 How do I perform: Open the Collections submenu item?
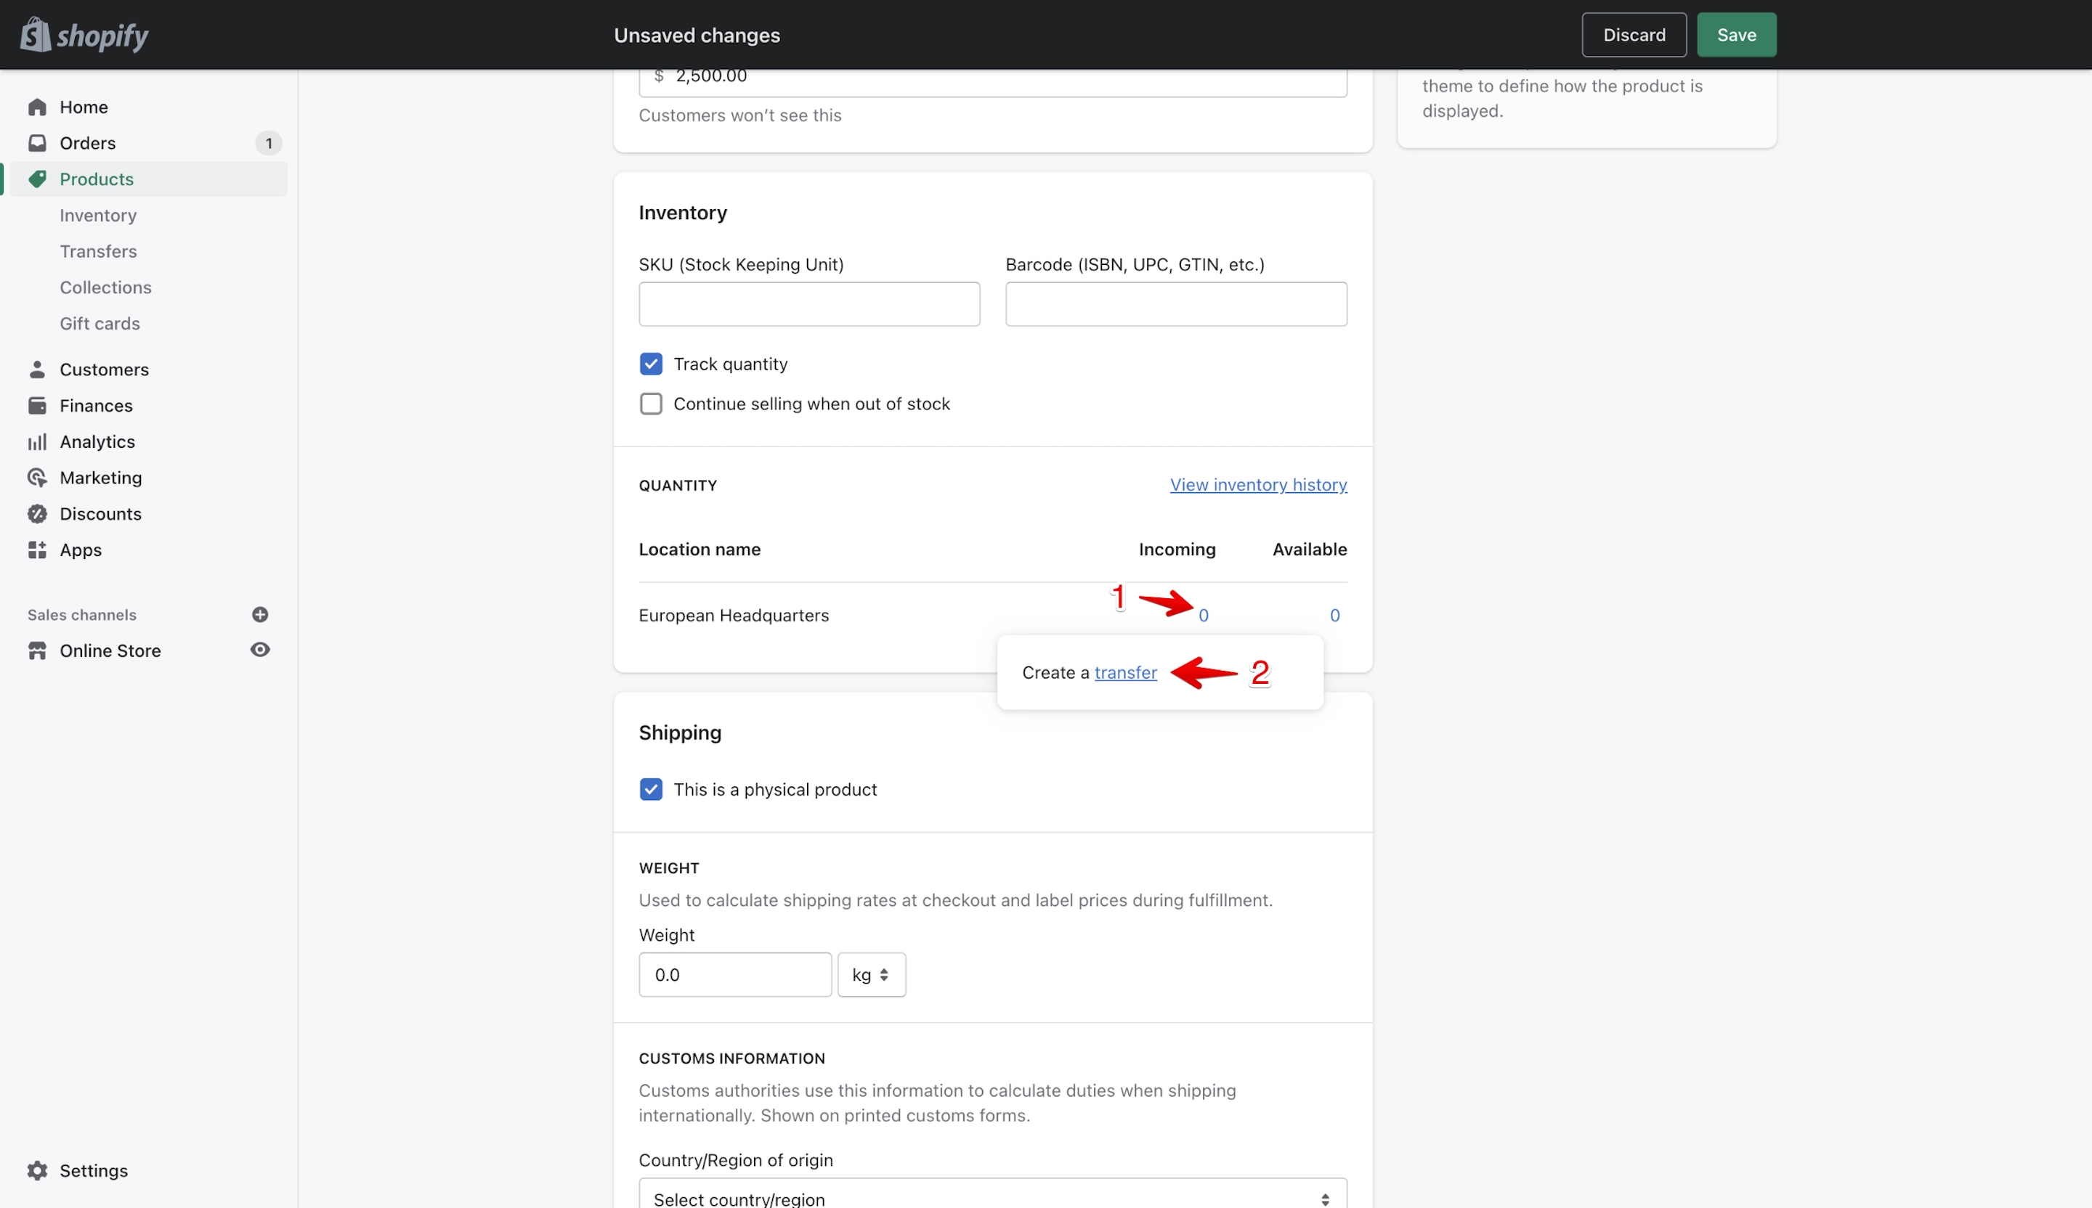105,288
